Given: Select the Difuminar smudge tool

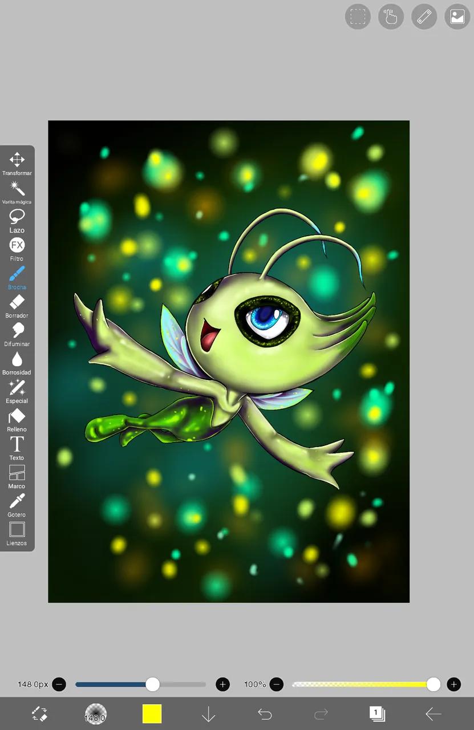Looking at the screenshot, I should click(x=17, y=335).
